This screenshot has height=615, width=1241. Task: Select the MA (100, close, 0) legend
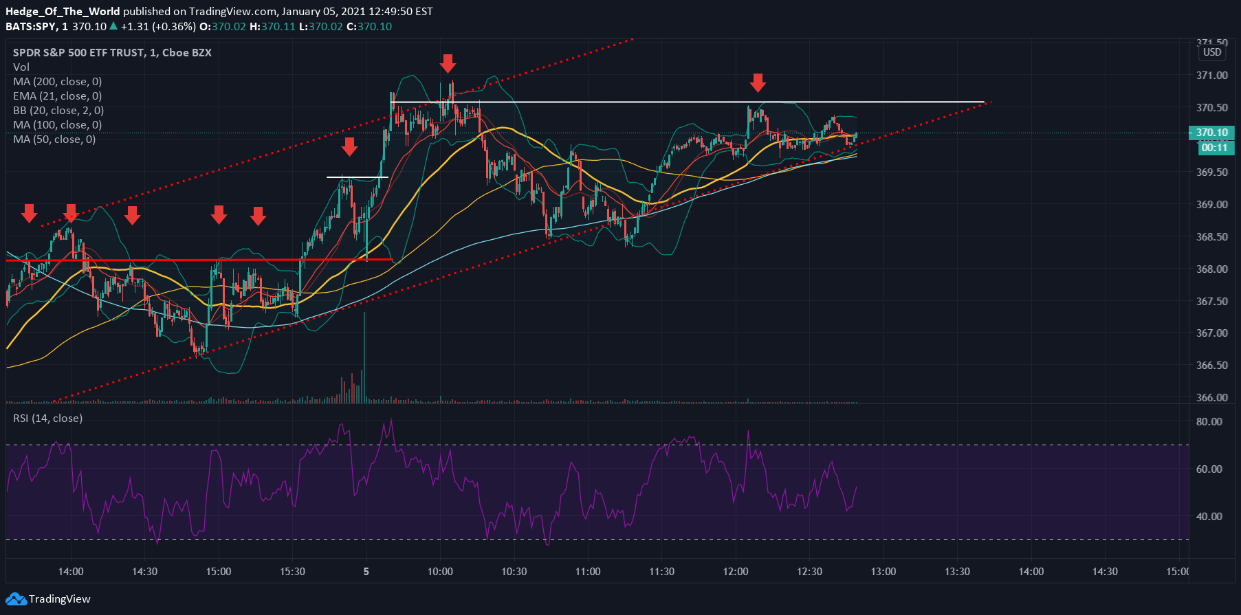[57, 124]
